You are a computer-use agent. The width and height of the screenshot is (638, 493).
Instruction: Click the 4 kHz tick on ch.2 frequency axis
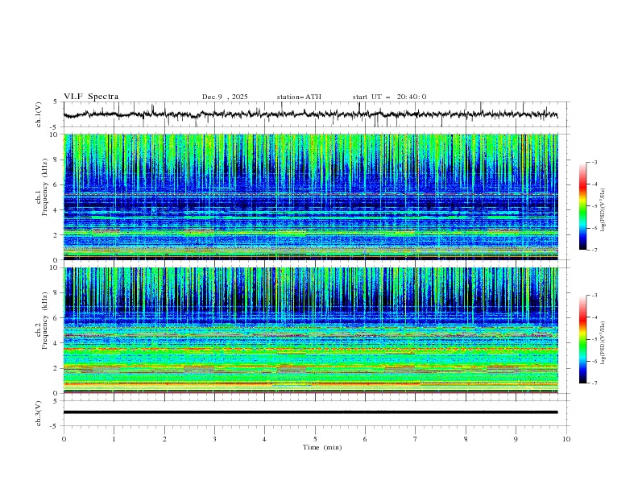56,343
